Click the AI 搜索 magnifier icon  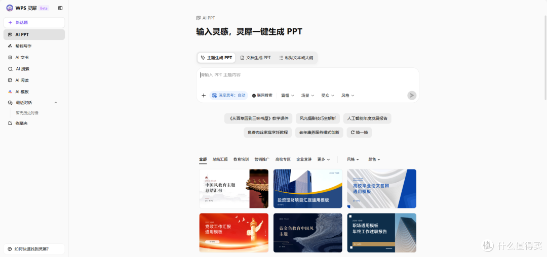tap(10, 69)
